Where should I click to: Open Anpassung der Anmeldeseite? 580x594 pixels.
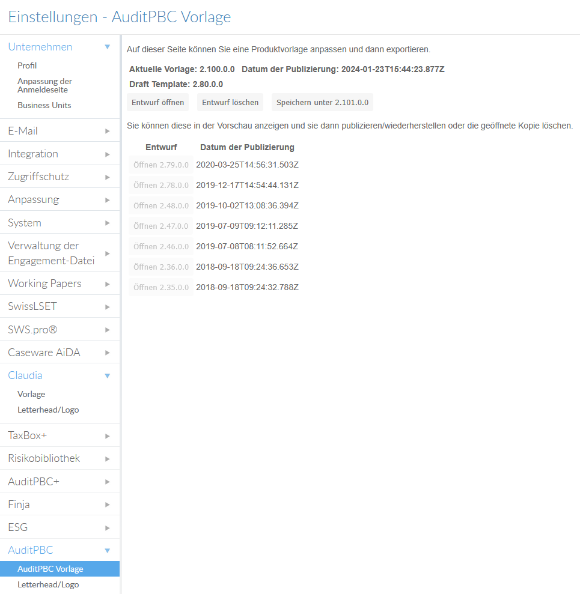pos(44,86)
